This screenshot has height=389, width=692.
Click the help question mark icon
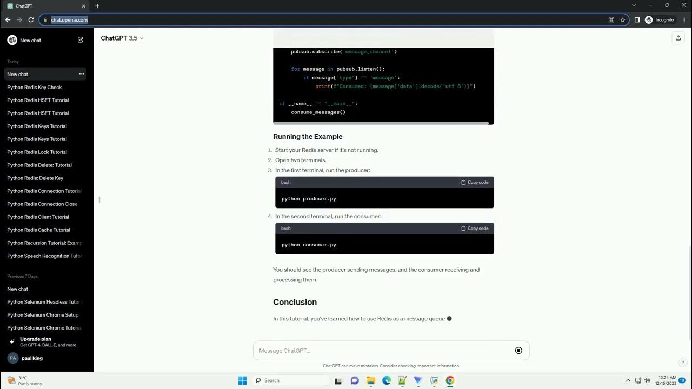[683, 363]
